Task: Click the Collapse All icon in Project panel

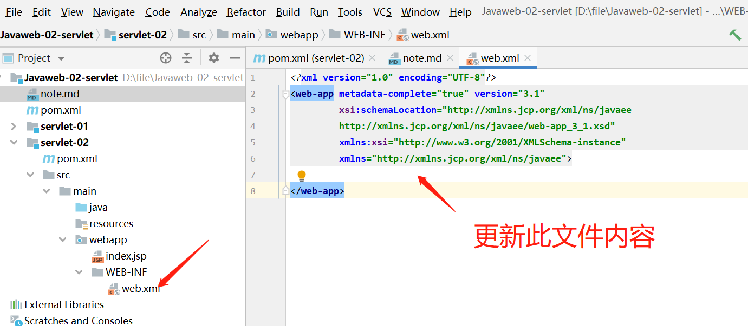Action: pos(187,58)
